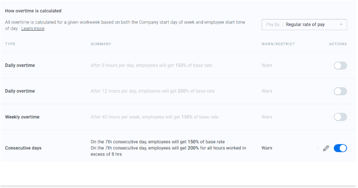Enable the 12 hours per day overtime toggle
This screenshot has height=188, width=358.
[x=340, y=91]
